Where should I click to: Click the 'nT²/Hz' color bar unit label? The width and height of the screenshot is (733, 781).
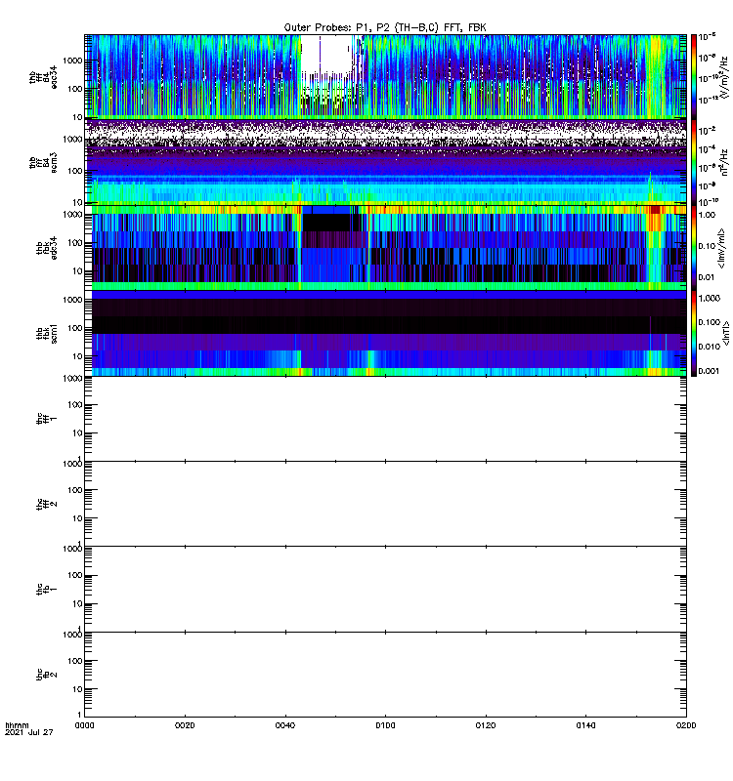coord(725,162)
